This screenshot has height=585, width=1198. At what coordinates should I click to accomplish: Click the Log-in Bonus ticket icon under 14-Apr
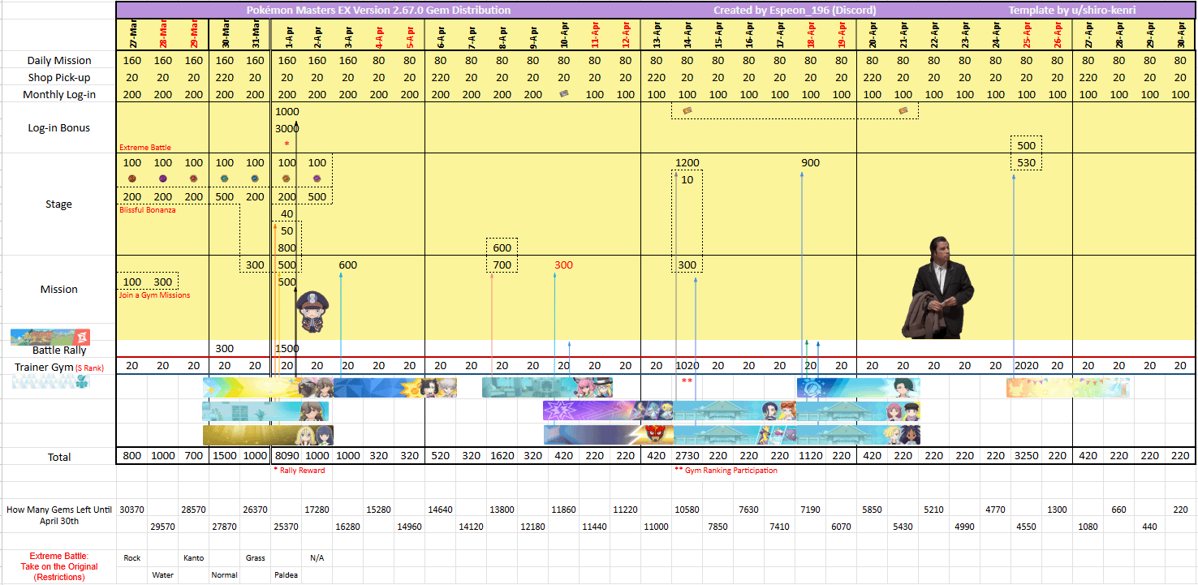[x=687, y=111]
